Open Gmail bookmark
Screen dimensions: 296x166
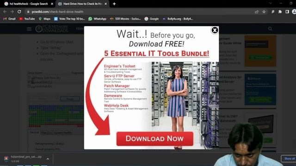(x=9, y=19)
